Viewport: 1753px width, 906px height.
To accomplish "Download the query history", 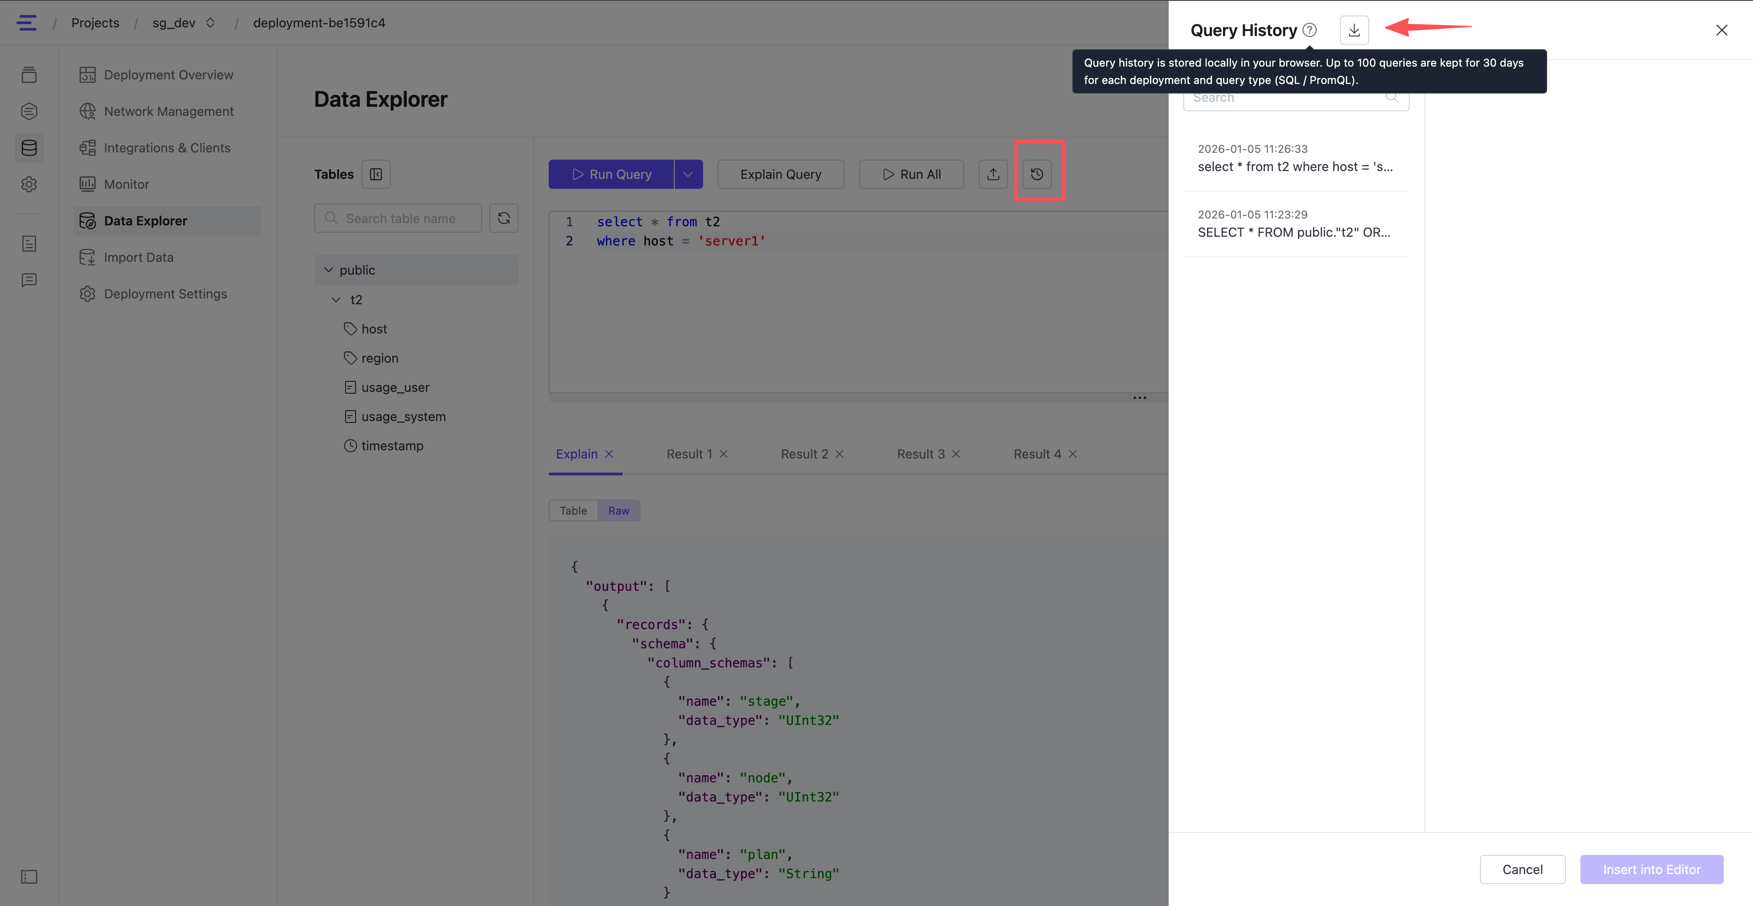I will coord(1354,30).
